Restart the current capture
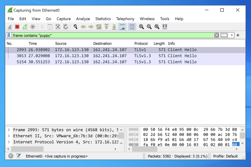 click(x=25, y=27)
